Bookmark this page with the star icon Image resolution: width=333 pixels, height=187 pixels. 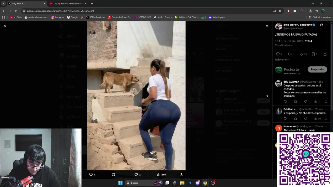pyautogui.click(x=280, y=11)
